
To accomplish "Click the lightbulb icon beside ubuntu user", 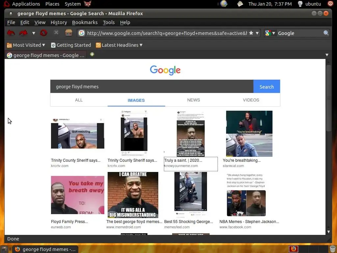I will click(x=300, y=4).
